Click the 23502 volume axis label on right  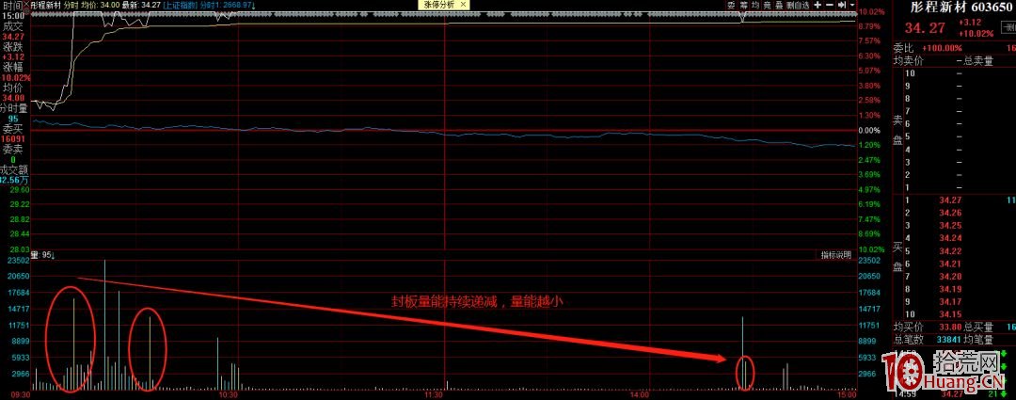click(x=869, y=261)
